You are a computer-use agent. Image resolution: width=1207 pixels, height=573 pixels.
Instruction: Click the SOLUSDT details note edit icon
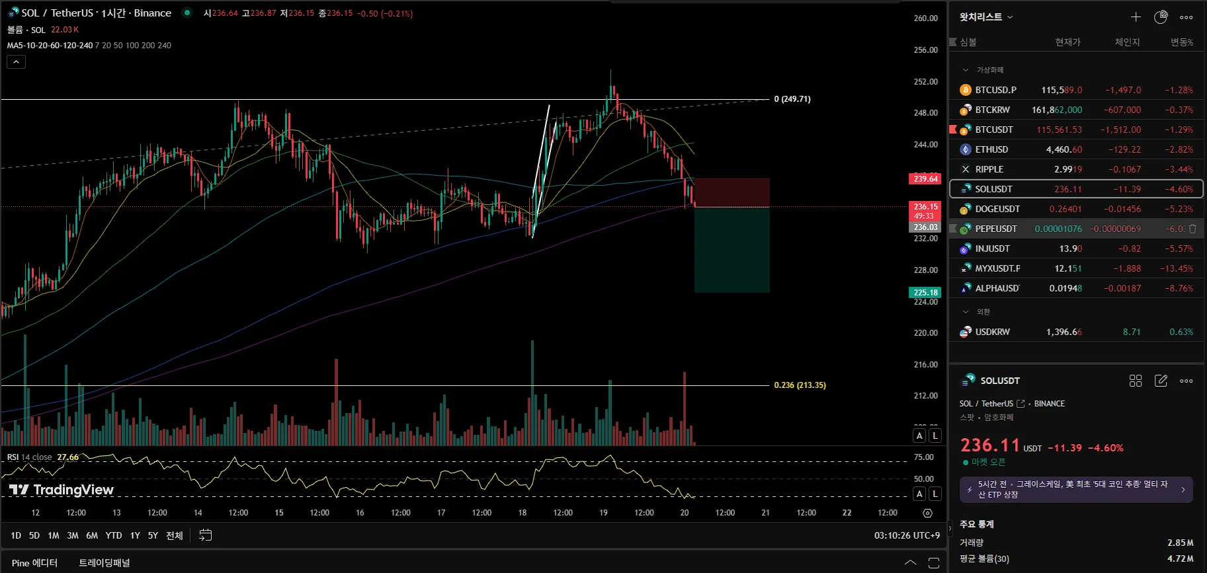[x=1161, y=381]
